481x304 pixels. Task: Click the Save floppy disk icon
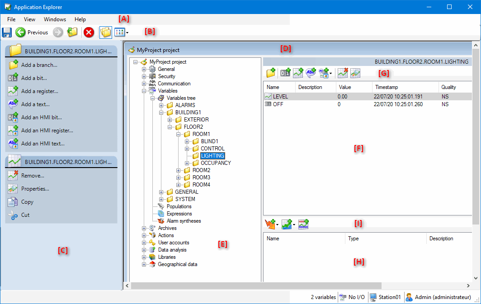click(x=7, y=32)
